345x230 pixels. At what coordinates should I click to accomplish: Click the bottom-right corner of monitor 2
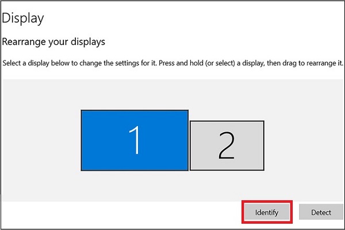263,169
